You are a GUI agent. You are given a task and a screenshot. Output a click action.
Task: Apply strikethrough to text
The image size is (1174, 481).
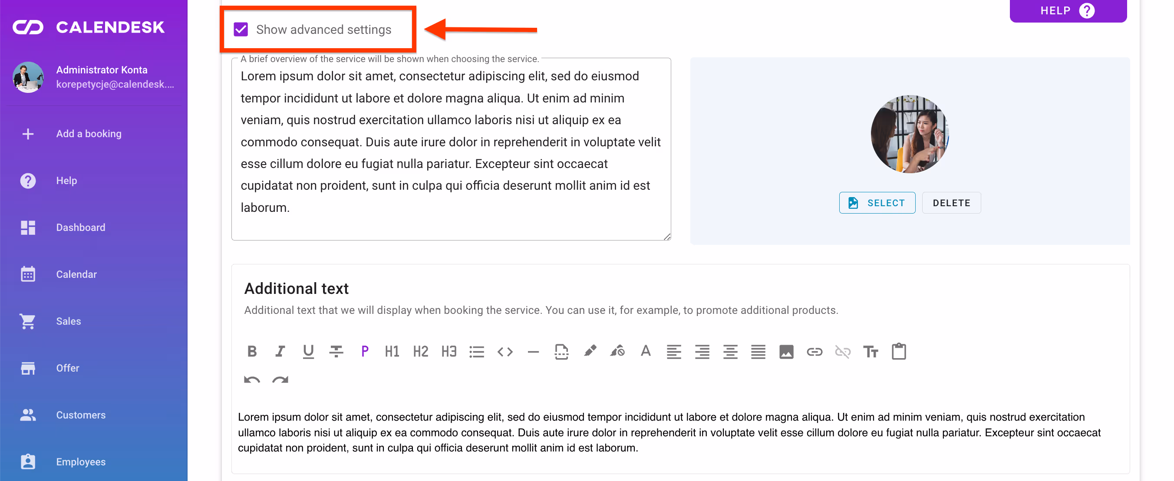point(336,351)
